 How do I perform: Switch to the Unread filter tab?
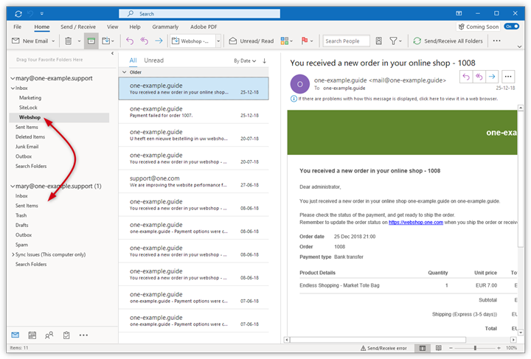point(154,60)
